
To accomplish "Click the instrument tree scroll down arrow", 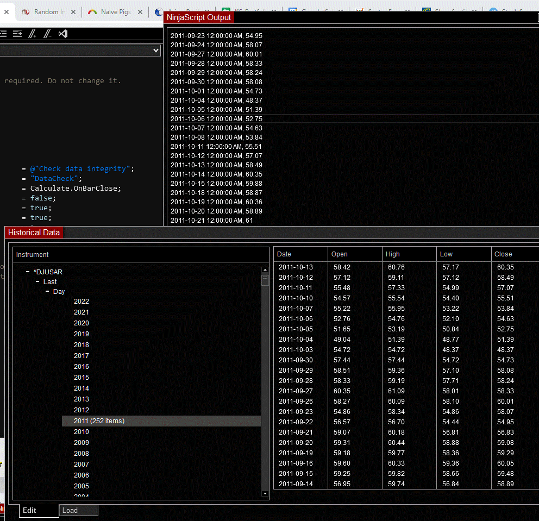I will (265, 493).
